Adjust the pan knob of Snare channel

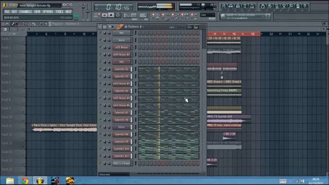tap(105, 40)
